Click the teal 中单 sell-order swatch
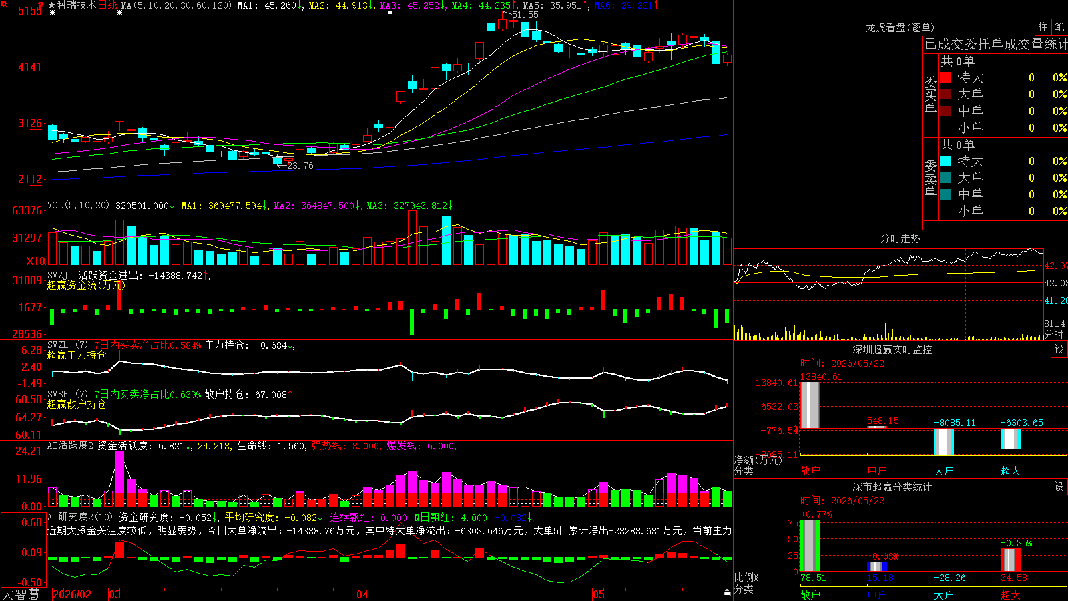 click(945, 194)
